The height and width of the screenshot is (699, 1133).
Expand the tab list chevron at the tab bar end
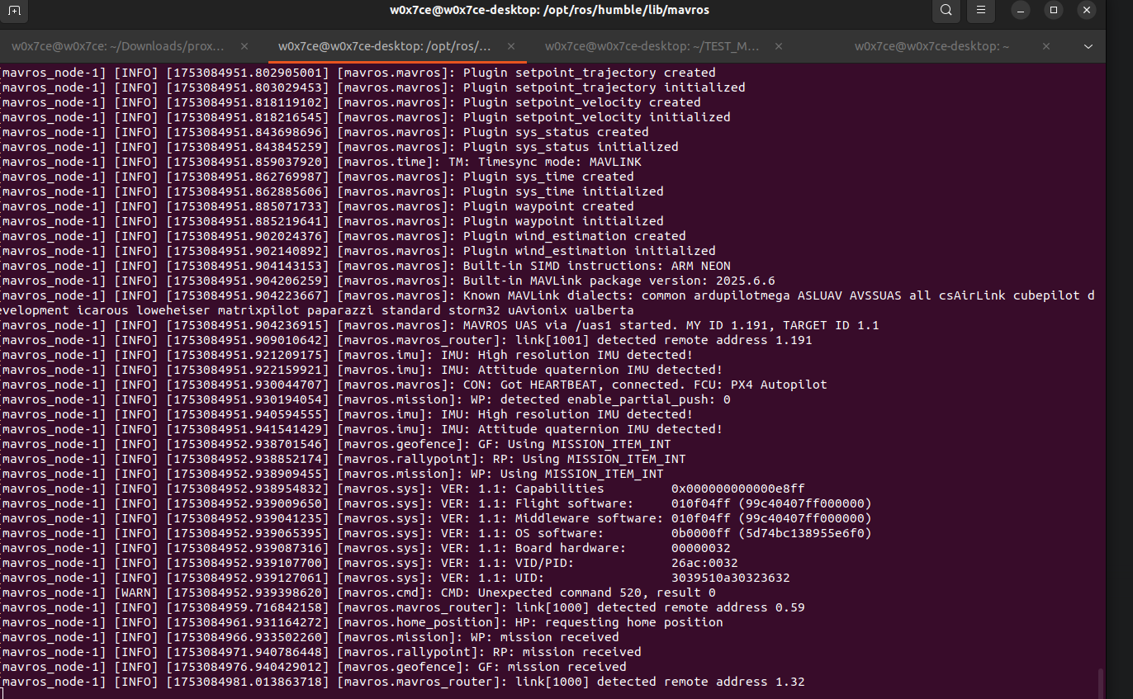1088,46
